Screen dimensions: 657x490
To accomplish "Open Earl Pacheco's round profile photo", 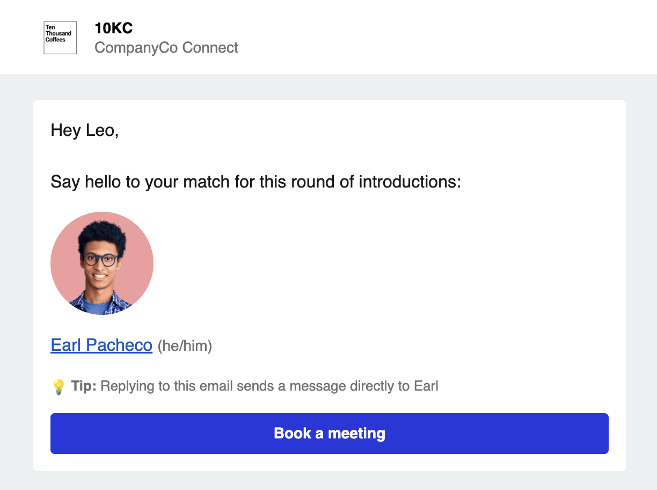I will tap(102, 263).
